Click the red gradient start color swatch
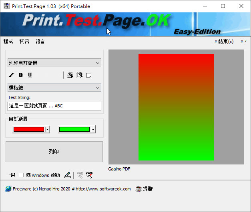The height and width of the screenshot is (212, 251). (29, 129)
